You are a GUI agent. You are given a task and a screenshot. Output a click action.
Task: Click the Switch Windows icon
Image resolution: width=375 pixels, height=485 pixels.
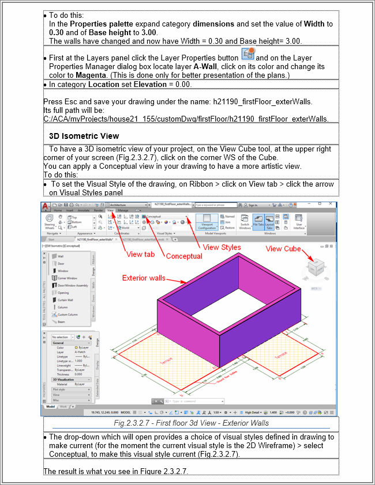pos(245,218)
